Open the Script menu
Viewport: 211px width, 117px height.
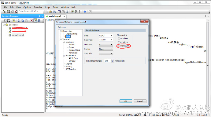pos(47,7)
